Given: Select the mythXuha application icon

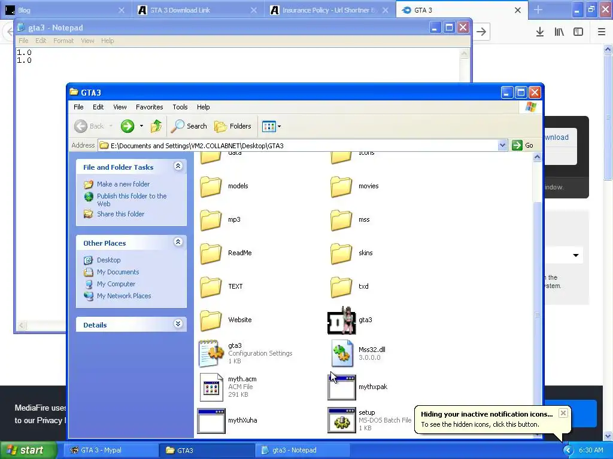Looking at the screenshot, I should click(211, 420).
